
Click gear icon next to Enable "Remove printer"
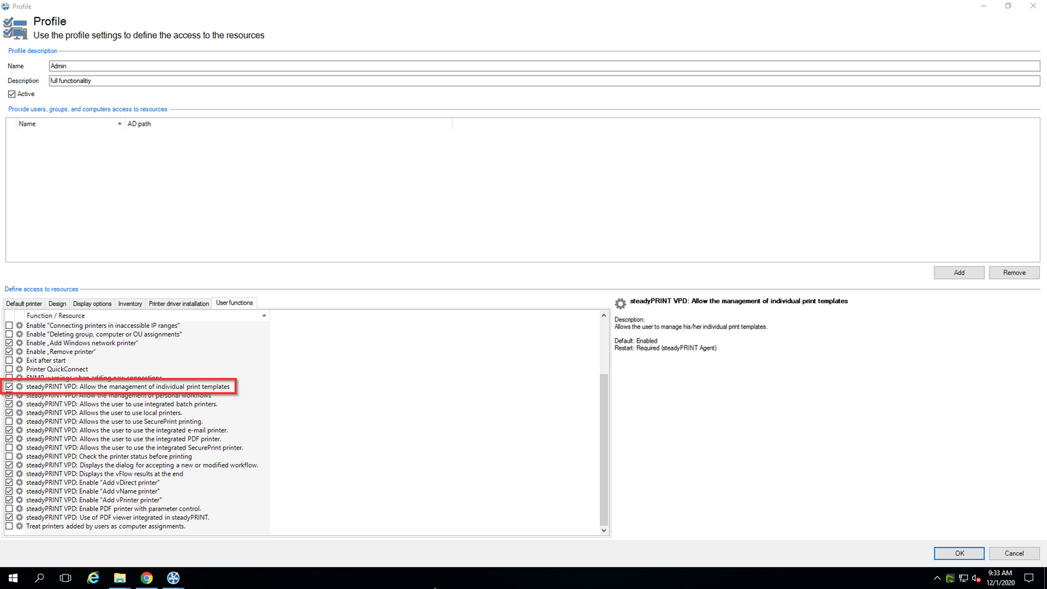(20, 352)
